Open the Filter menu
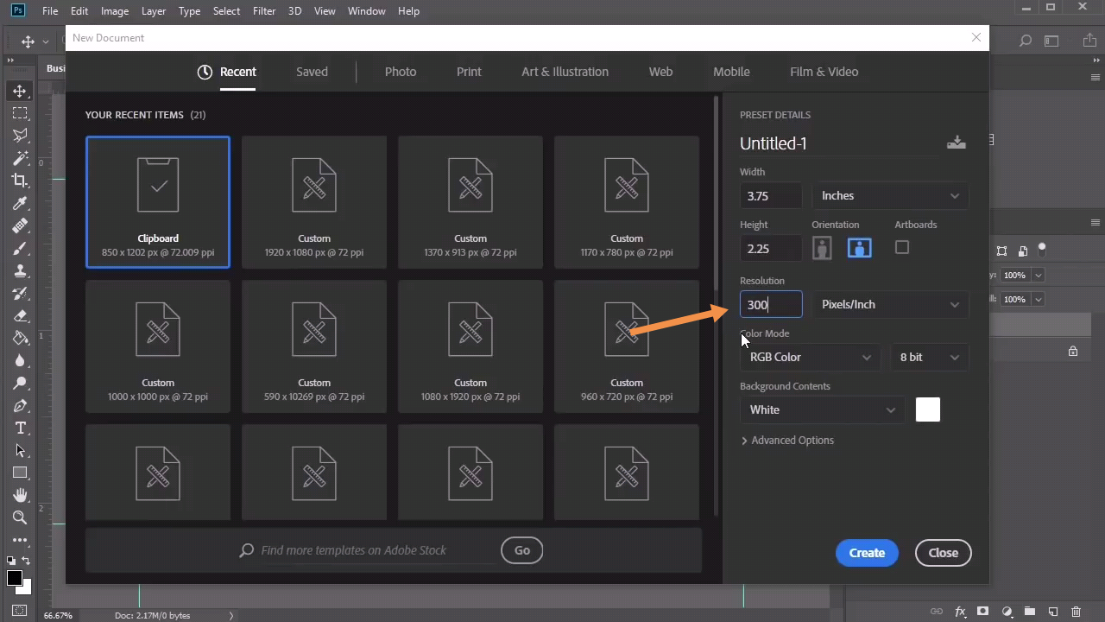The width and height of the screenshot is (1105, 622). pyautogui.click(x=264, y=11)
